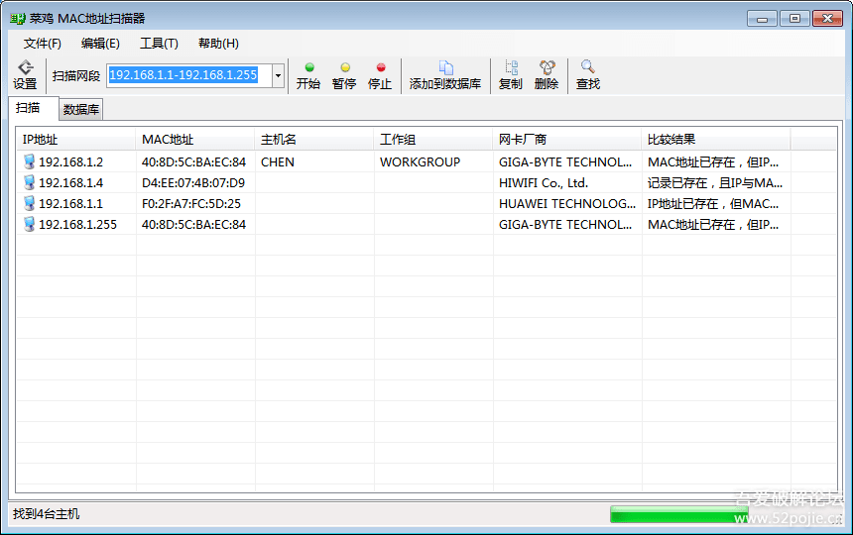This screenshot has height=535, width=853.
Task: Switch to the 数据库 tab
Action: click(81, 110)
